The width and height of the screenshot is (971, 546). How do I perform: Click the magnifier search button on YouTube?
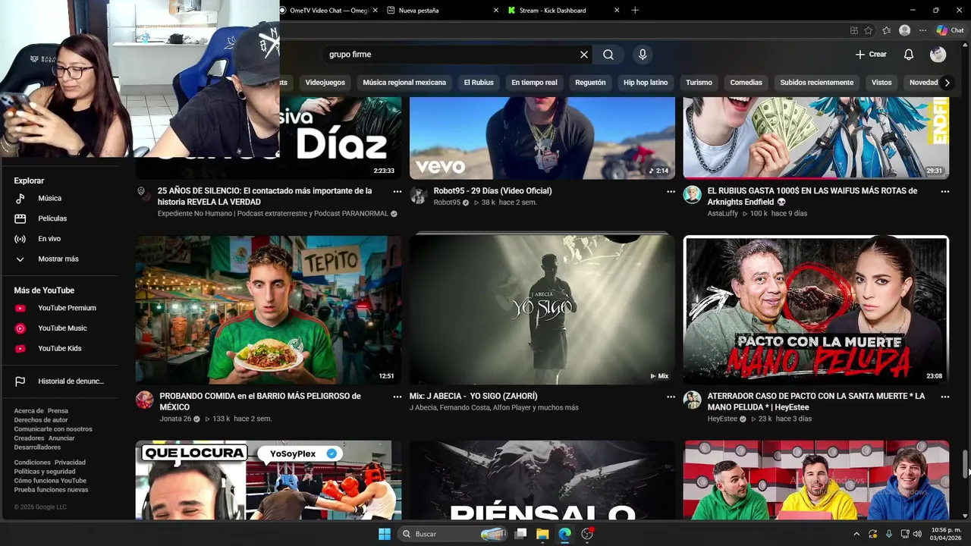tap(608, 55)
